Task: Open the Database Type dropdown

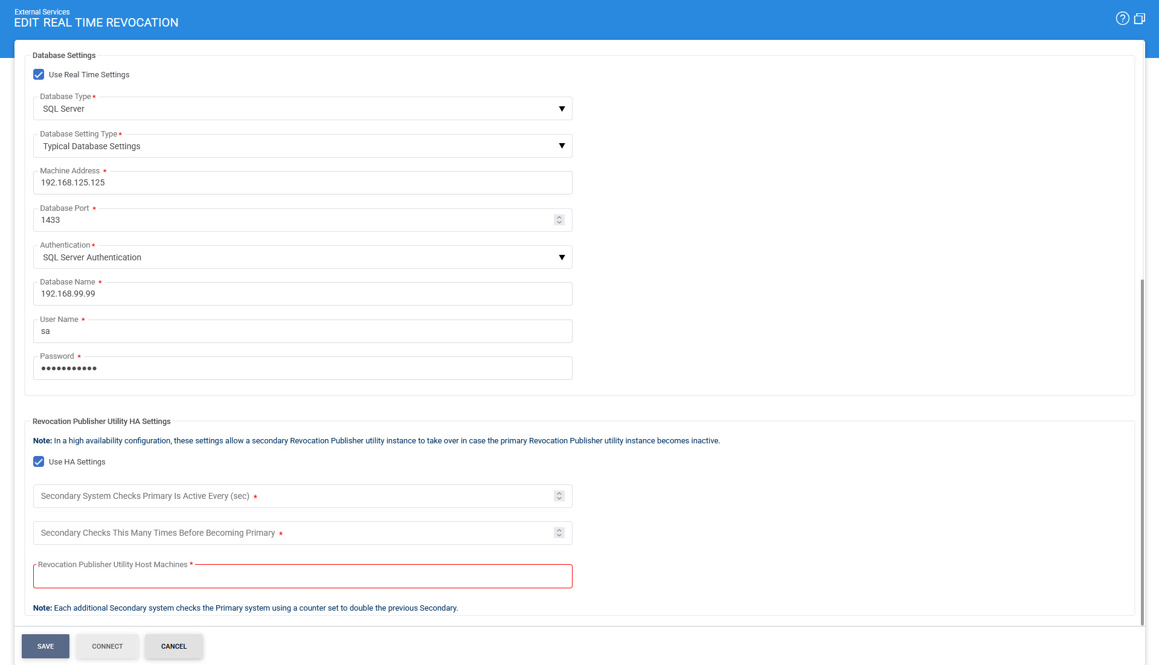Action: (x=302, y=109)
